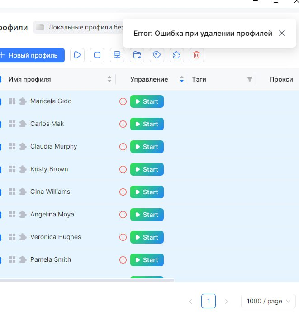Click grid icon in Carlos Mak row
The height and width of the screenshot is (312, 299).
[12, 124]
